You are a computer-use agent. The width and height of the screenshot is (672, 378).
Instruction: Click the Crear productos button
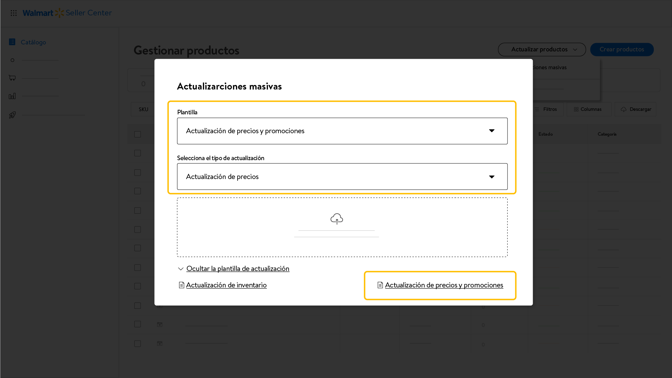pyautogui.click(x=622, y=49)
